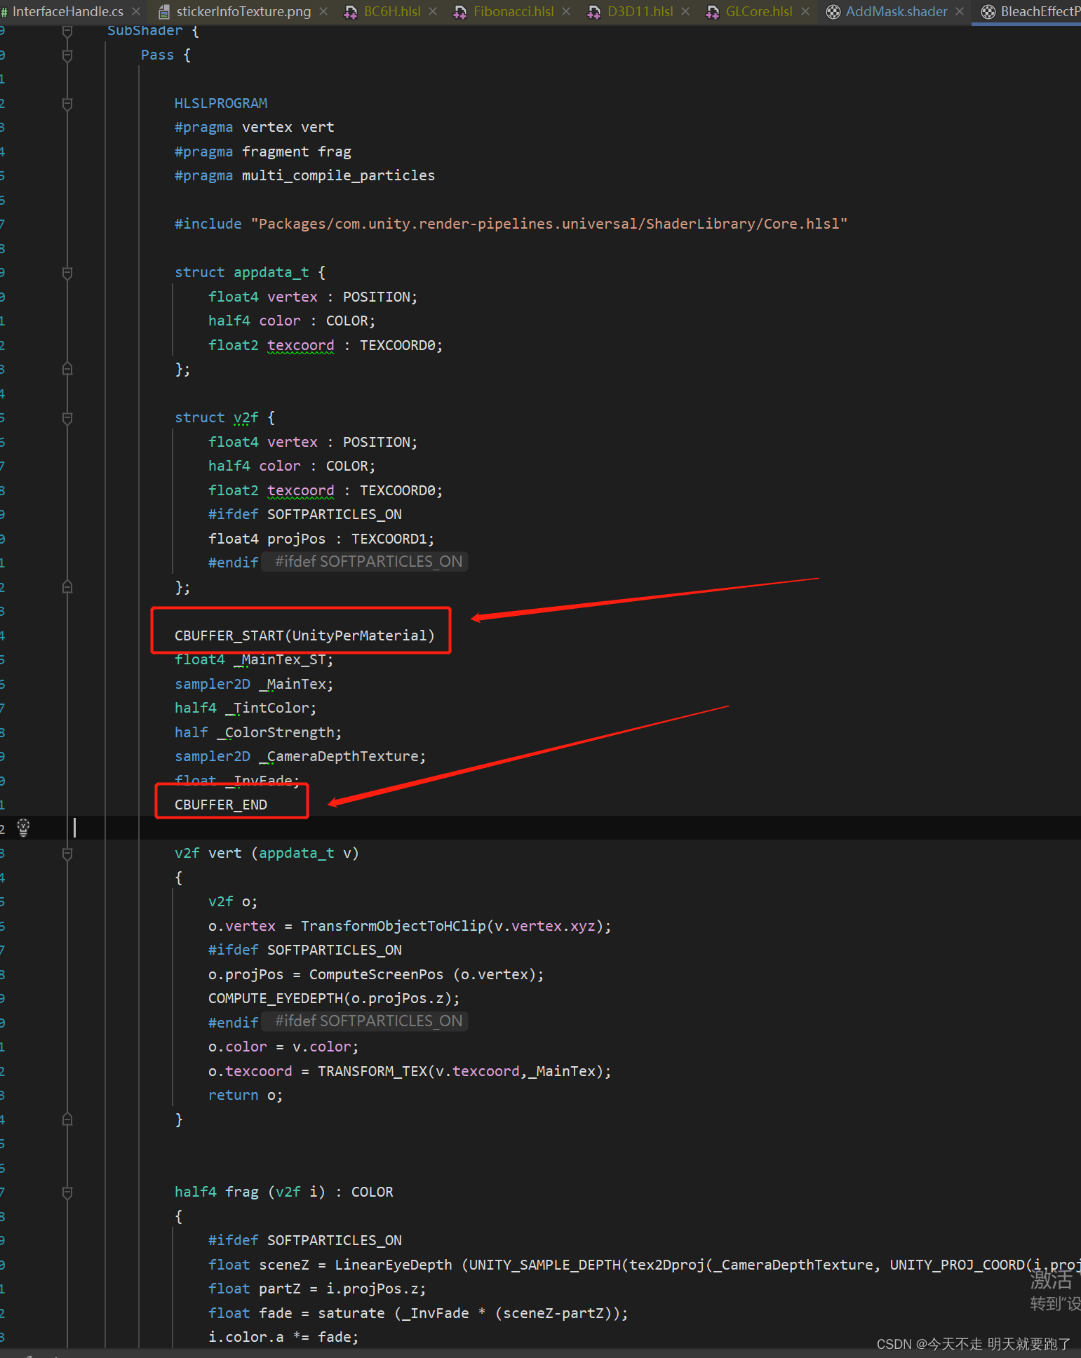Click the Core.hlsl include path string
The image size is (1081, 1358).
point(549,224)
